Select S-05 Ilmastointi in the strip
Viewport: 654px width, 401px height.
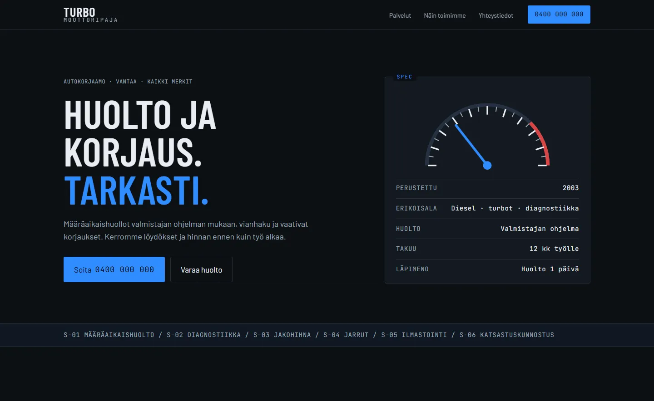click(x=414, y=335)
